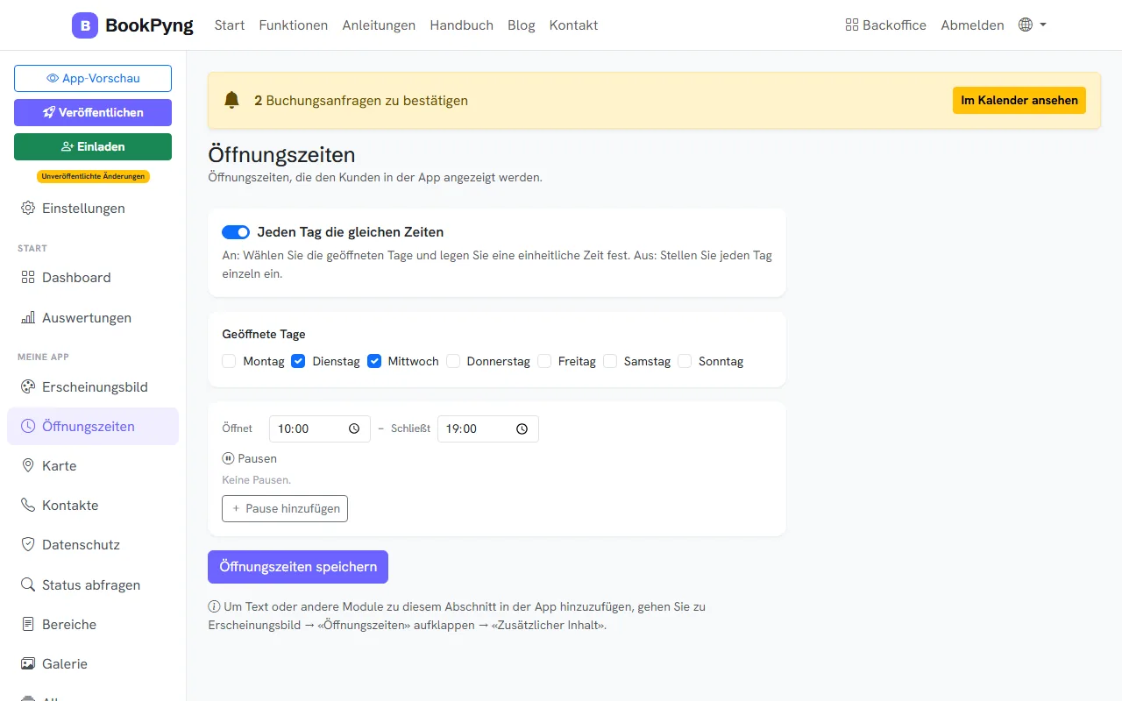
Task: Open the Funktionen menu item
Action: click(x=294, y=25)
